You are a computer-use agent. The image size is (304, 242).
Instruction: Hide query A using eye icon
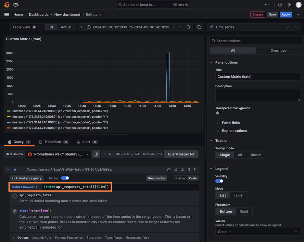pyautogui.click(x=182, y=170)
